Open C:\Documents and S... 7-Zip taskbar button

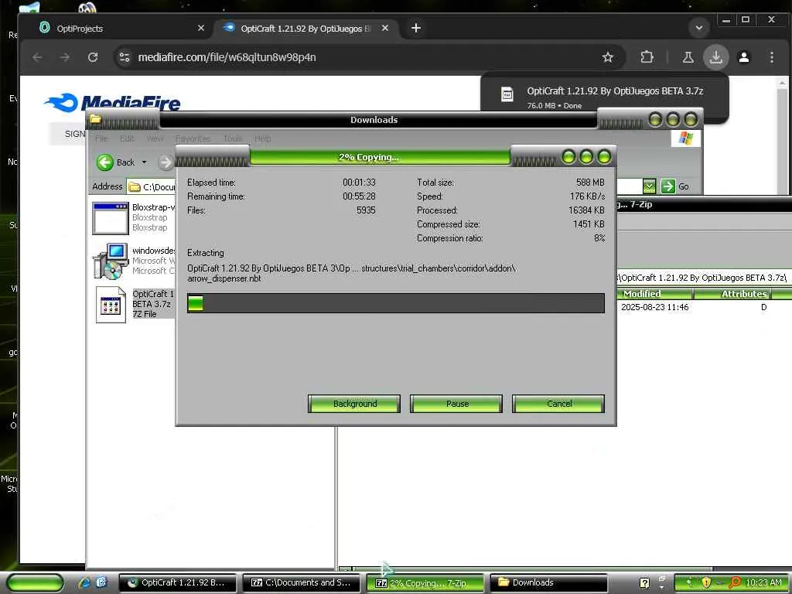(301, 582)
